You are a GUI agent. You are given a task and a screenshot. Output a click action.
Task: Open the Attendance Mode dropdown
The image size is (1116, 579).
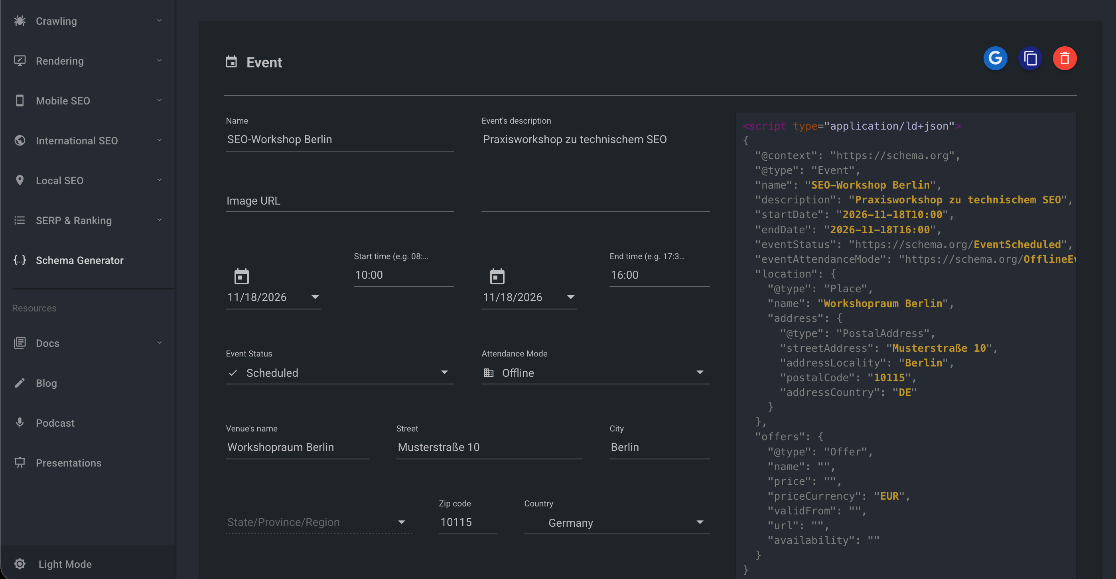coord(595,373)
